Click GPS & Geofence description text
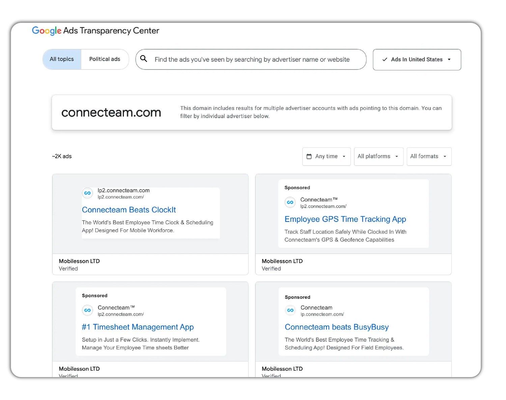Screen dimensions: 506x400 (345, 236)
